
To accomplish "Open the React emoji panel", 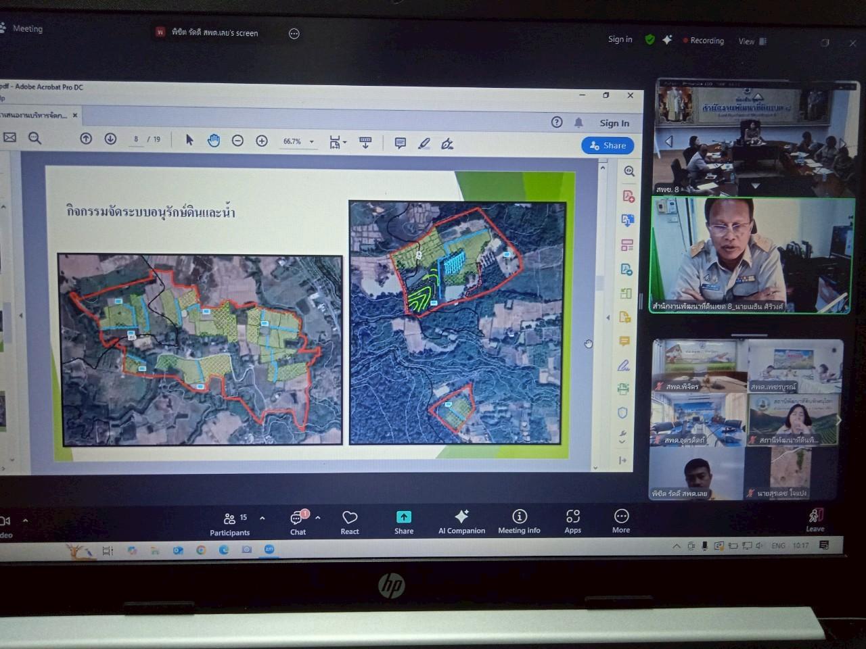I will click(x=350, y=521).
